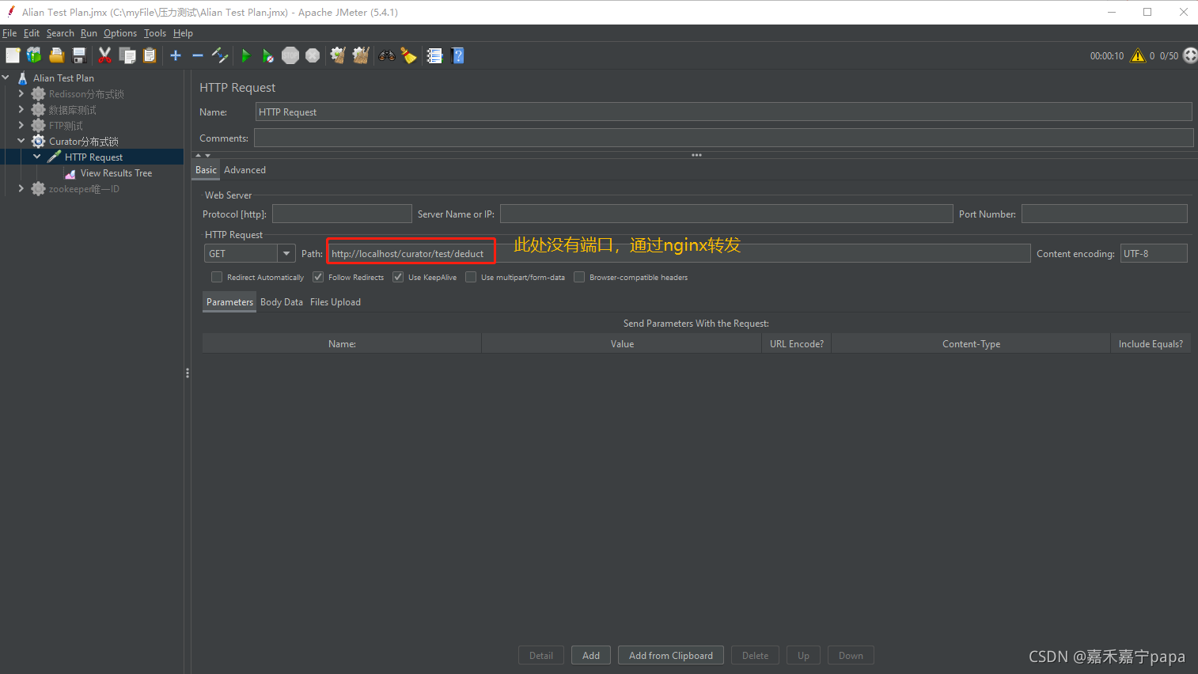Click the Comments input field
Image resolution: width=1198 pixels, height=674 pixels.
pos(723,138)
